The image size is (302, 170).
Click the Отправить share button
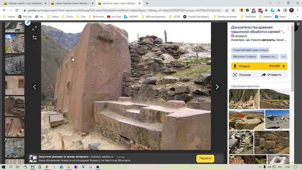click(274, 75)
